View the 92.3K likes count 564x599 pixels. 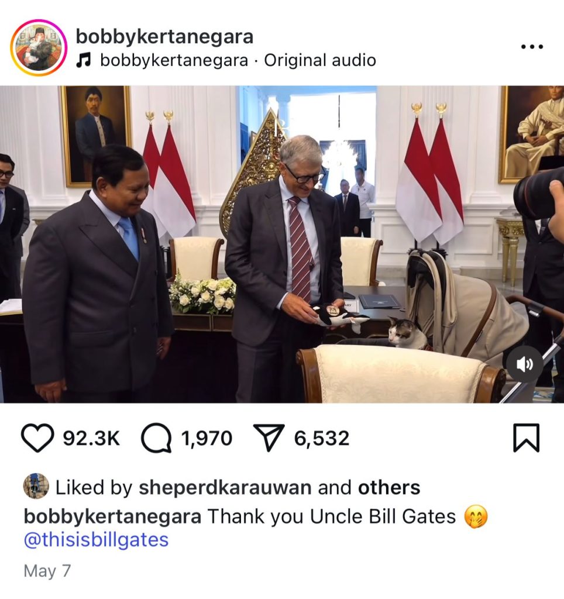pos(91,438)
